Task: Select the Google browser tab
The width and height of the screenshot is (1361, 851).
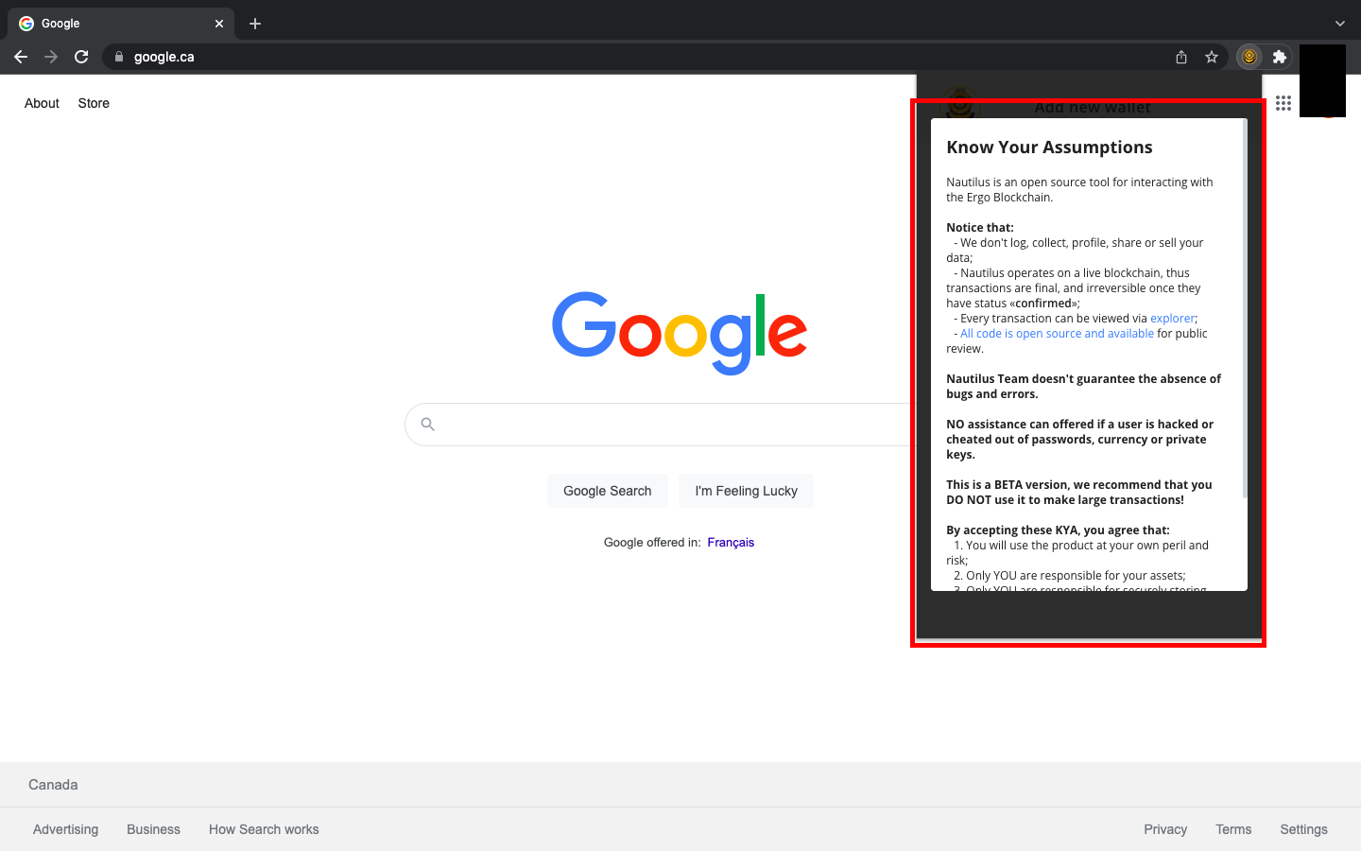Action: [121, 24]
